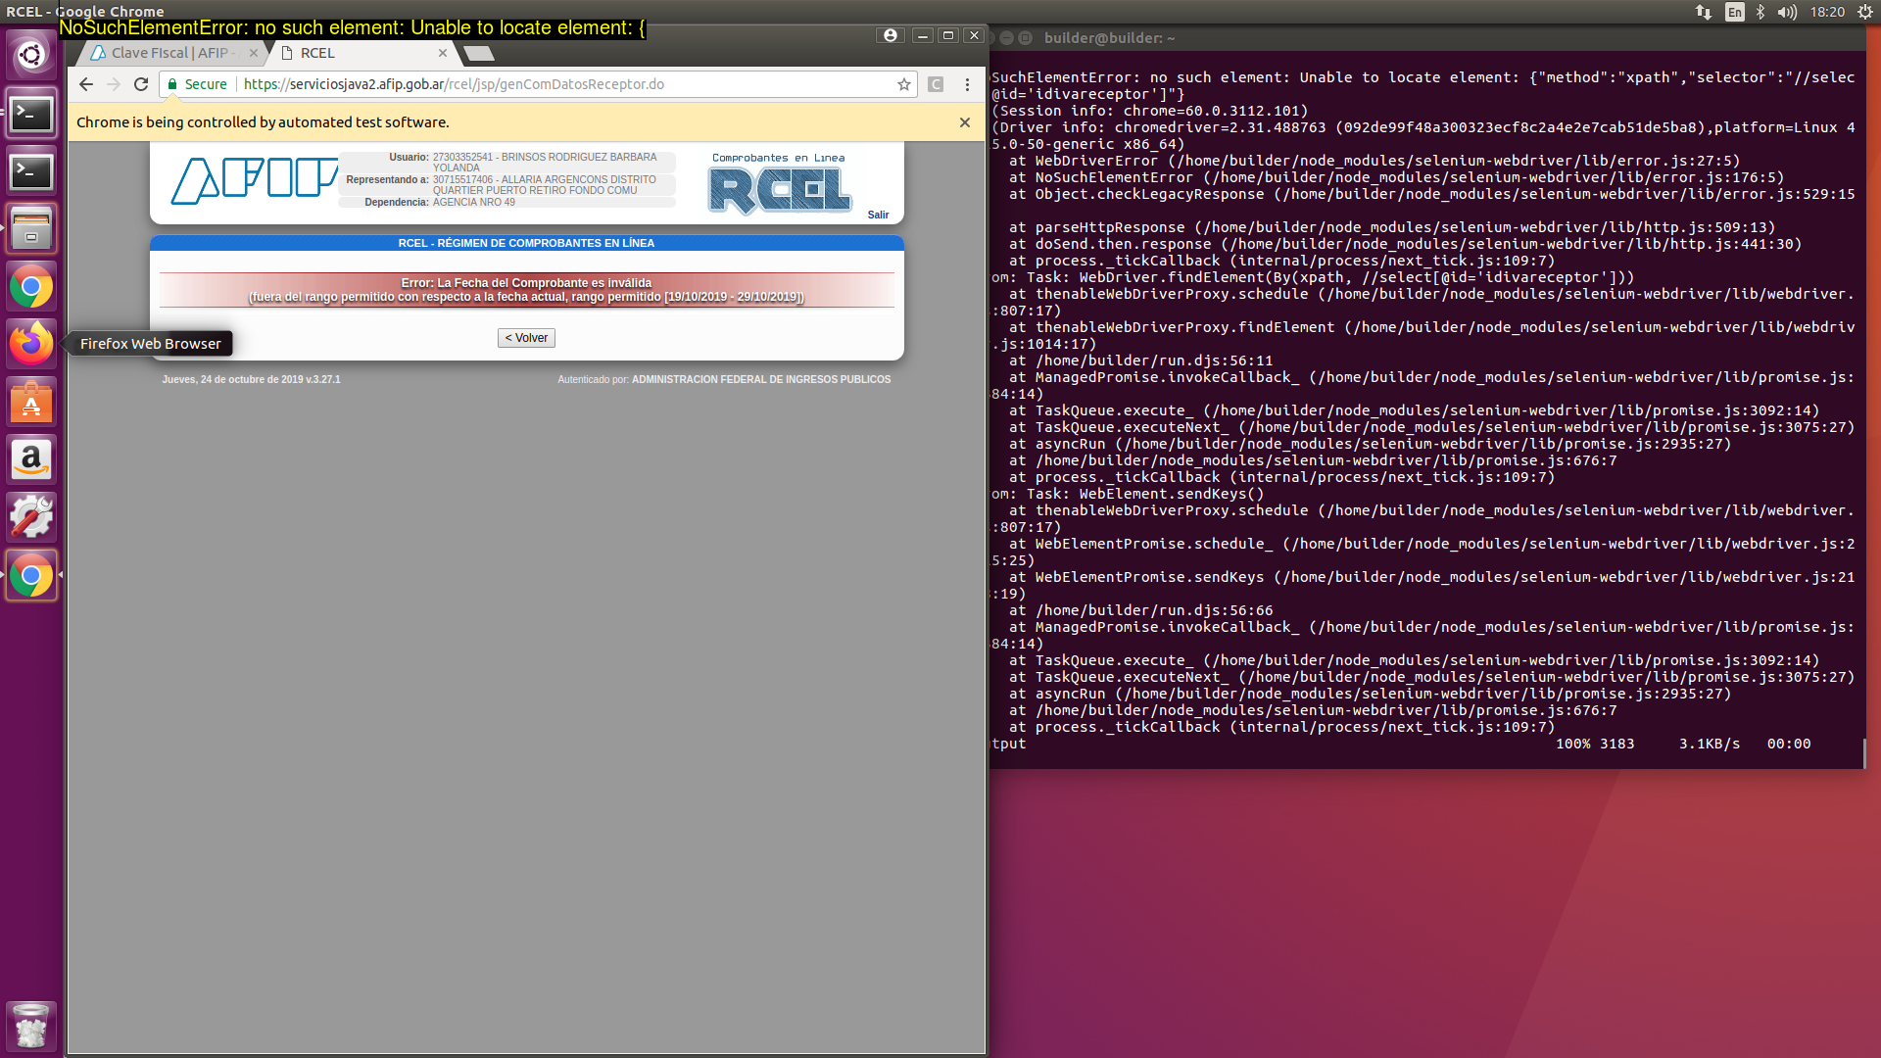
Task: Open Ubuntu dash search icon
Action: point(31,55)
